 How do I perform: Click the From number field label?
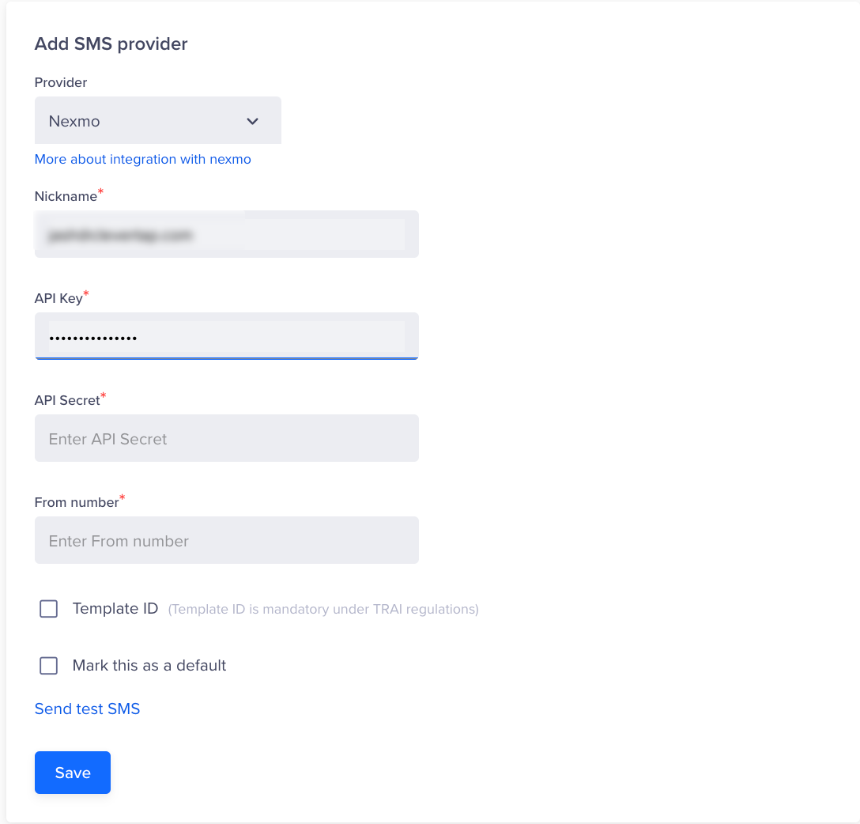pos(77,502)
